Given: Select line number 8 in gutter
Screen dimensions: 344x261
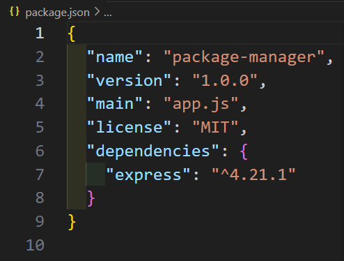Looking at the screenshot, I should pos(40,197).
